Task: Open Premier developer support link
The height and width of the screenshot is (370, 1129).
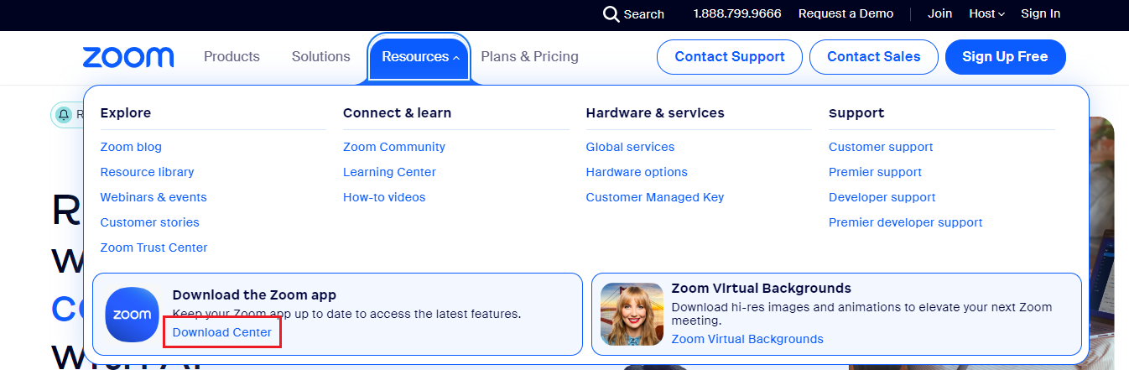Action: click(905, 222)
